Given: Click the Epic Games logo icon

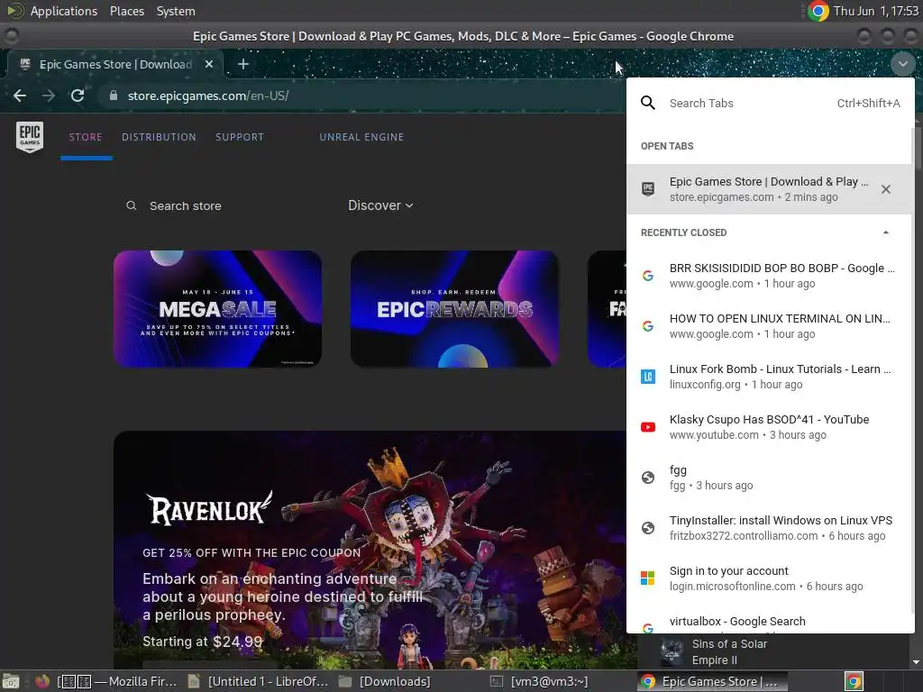Looking at the screenshot, I should click(x=30, y=137).
